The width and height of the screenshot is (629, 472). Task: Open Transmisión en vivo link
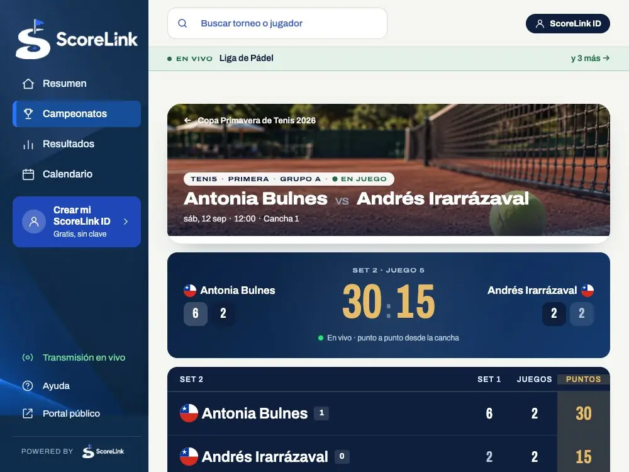coord(77,357)
